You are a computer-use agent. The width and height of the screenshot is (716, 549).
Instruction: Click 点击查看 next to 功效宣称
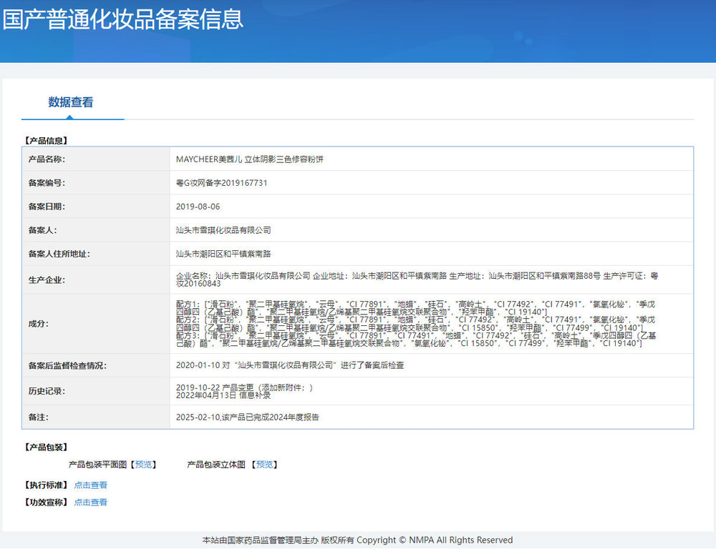[90, 503]
